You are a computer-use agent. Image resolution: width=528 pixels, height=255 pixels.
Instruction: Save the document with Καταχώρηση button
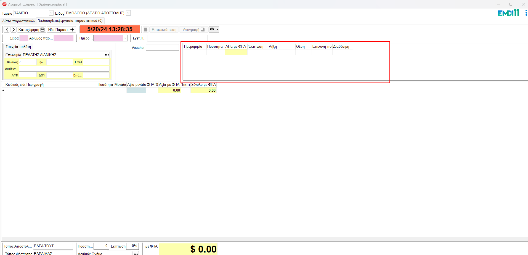(31, 30)
